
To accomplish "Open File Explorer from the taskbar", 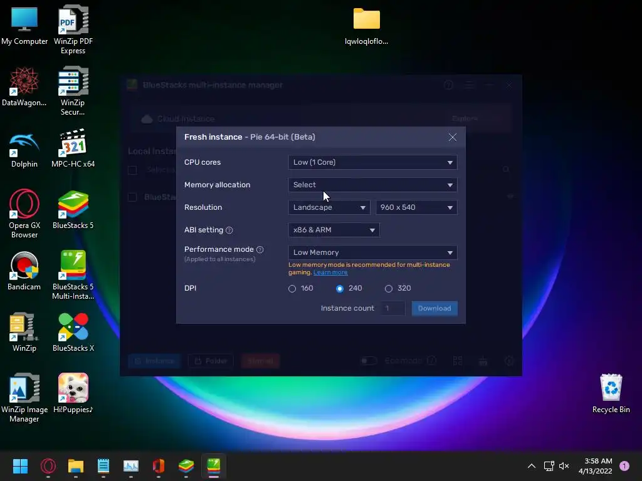I will tap(76, 466).
